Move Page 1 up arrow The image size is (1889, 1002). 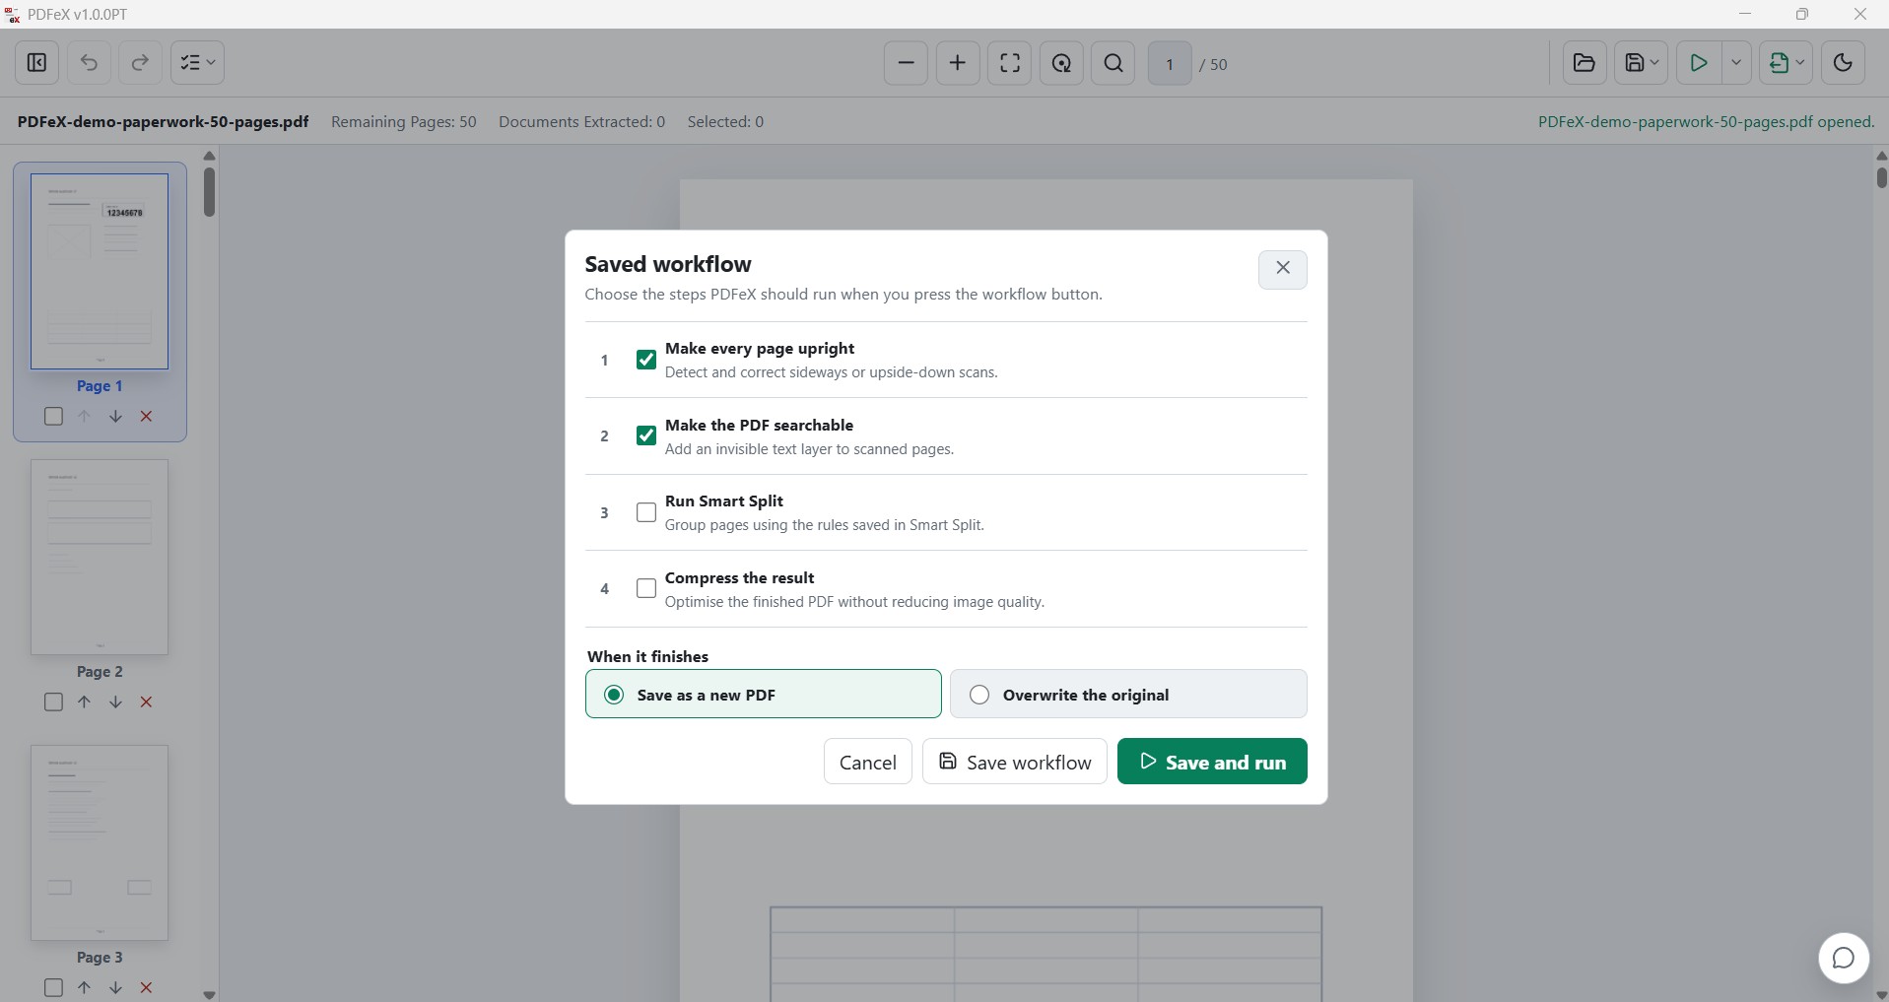point(85,417)
